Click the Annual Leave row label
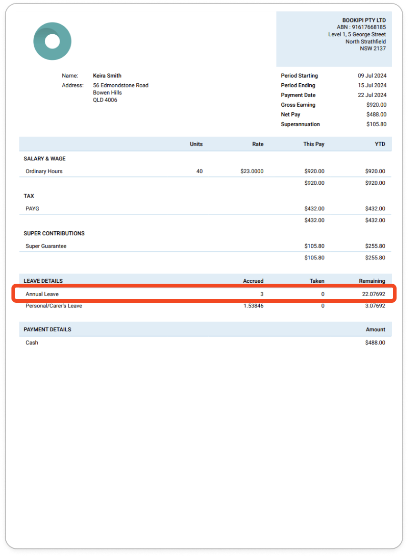 pyautogui.click(x=42, y=294)
